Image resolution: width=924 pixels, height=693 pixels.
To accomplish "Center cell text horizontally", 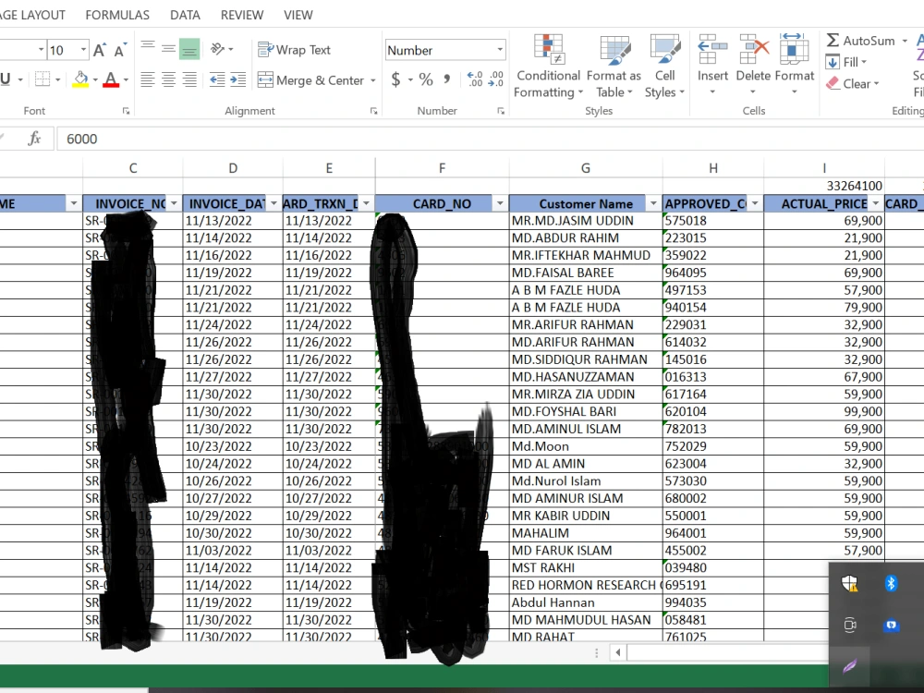I will tap(168, 79).
